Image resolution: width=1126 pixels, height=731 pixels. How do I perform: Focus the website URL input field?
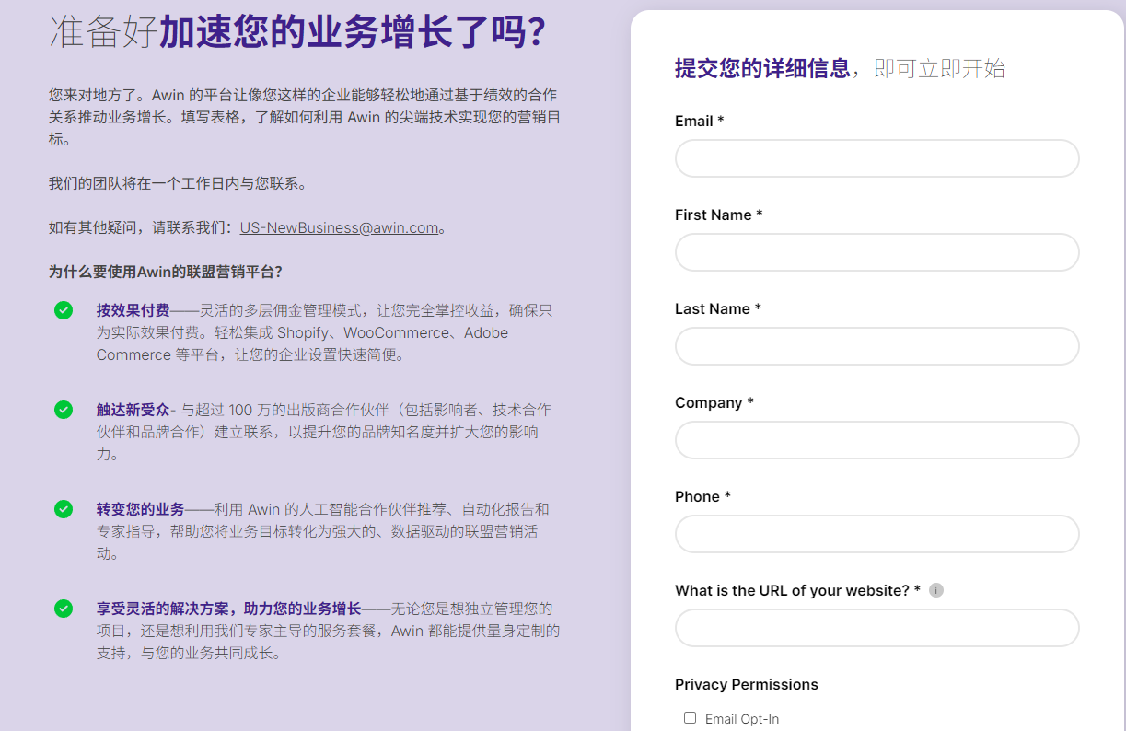point(876,628)
